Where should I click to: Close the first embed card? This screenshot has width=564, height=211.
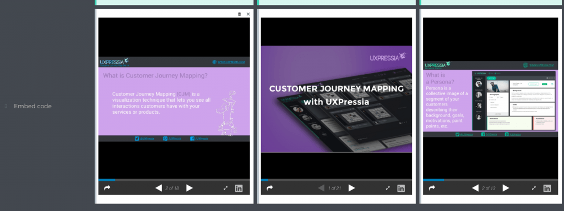coord(248,14)
